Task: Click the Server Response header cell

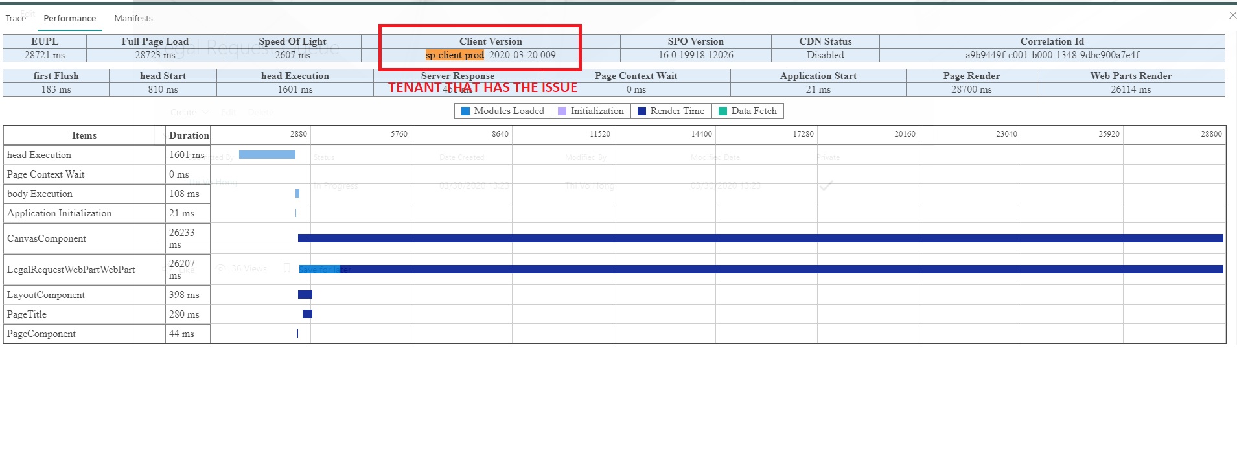Action: pyautogui.click(x=457, y=76)
